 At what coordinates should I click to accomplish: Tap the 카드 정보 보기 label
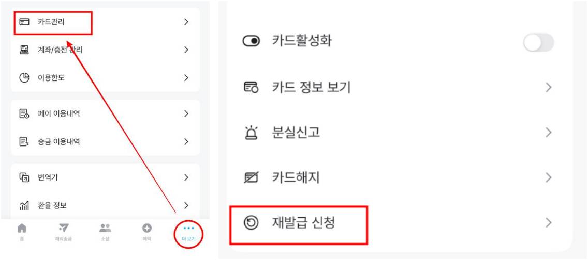pyautogui.click(x=311, y=87)
